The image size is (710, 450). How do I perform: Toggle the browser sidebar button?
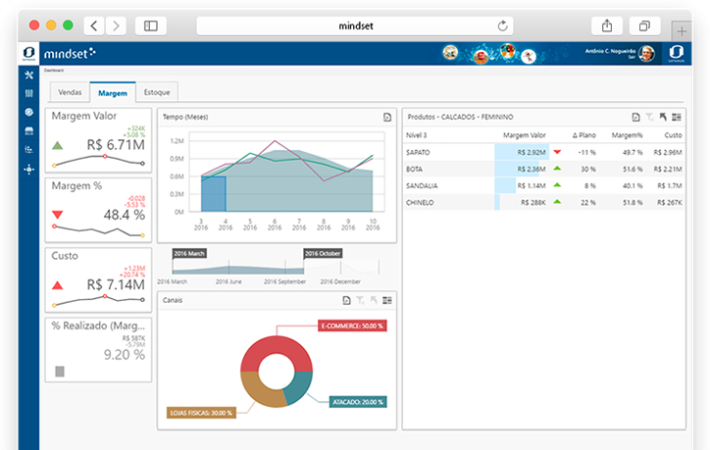pyautogui.click(x=151, y=25)
